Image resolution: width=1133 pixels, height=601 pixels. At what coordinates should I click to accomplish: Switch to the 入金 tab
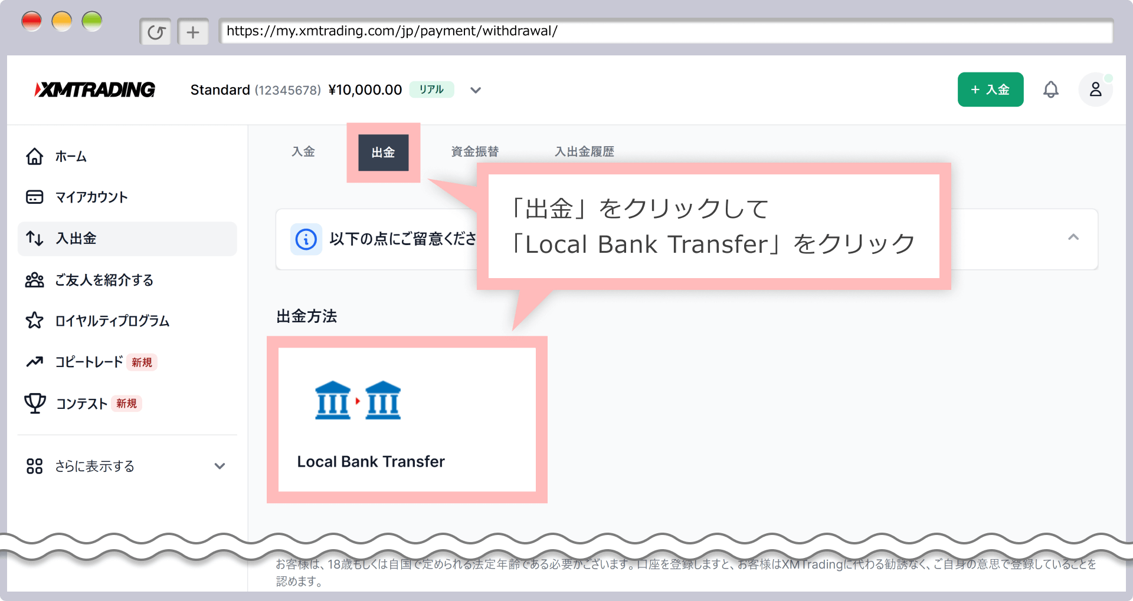(303, 152)
